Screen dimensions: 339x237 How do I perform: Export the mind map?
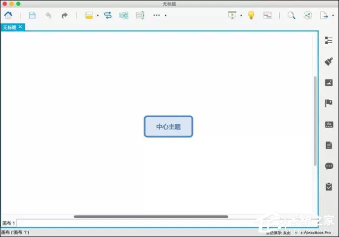click(x=324, y=15)
